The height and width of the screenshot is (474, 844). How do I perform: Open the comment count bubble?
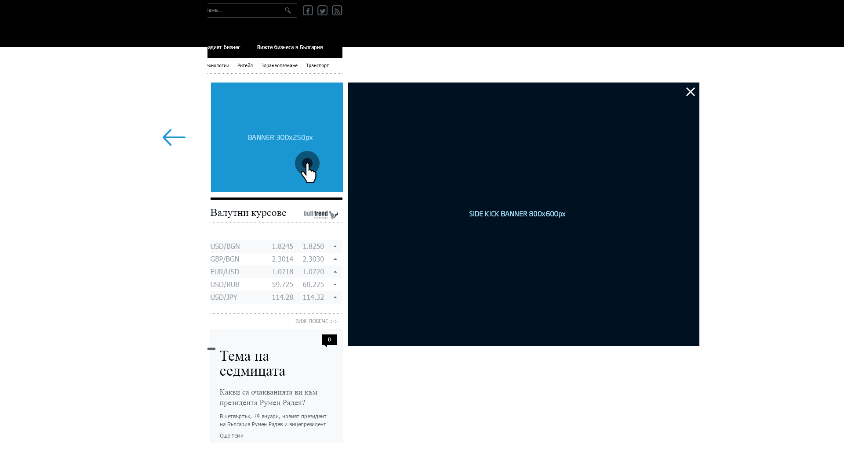click(x=329, y=340)
